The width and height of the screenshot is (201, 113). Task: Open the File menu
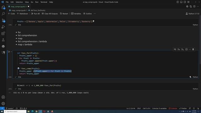[7, 2]
